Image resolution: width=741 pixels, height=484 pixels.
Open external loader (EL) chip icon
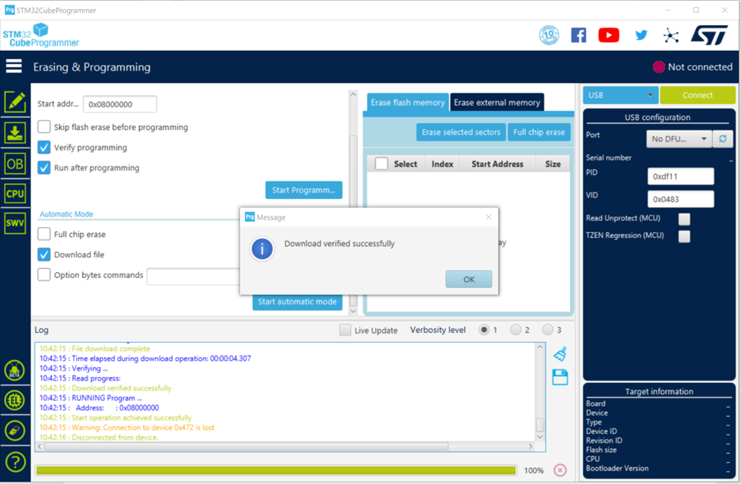[14, 400]
